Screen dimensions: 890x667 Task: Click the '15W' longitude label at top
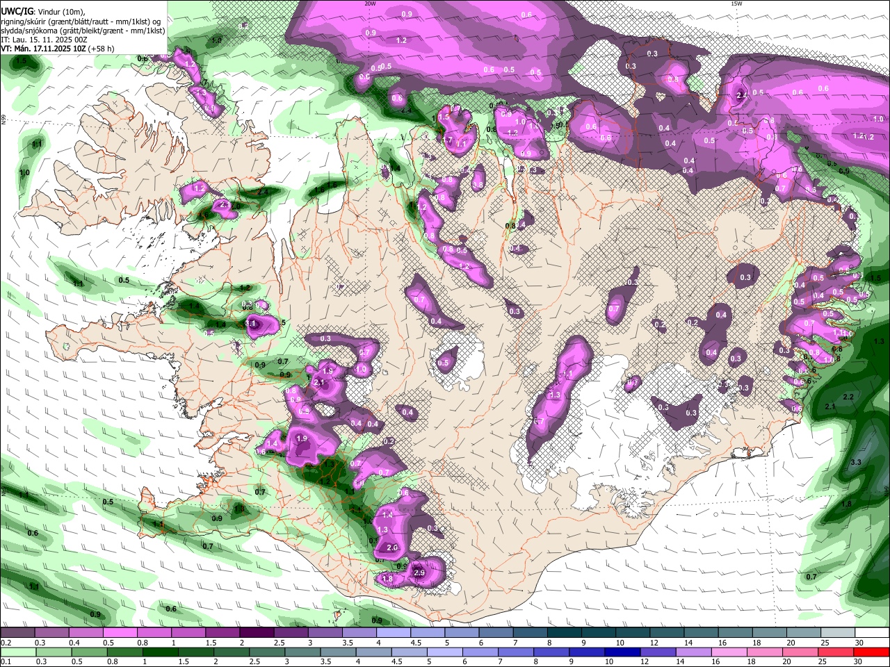point(736,3)
